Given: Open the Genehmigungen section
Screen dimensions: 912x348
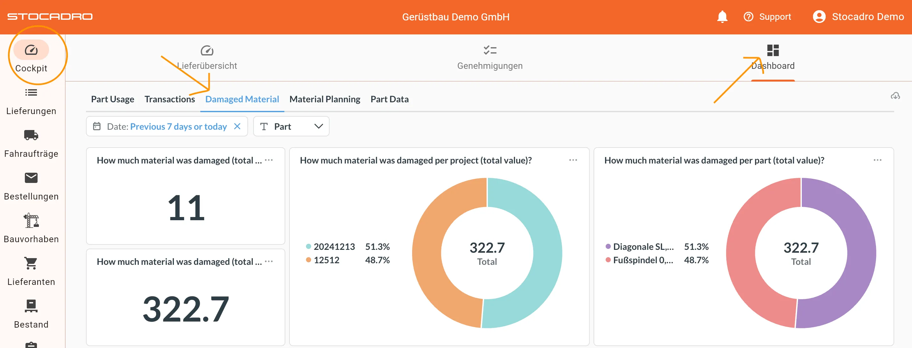Looking at the screenshot, I should (x=490, y=57).
